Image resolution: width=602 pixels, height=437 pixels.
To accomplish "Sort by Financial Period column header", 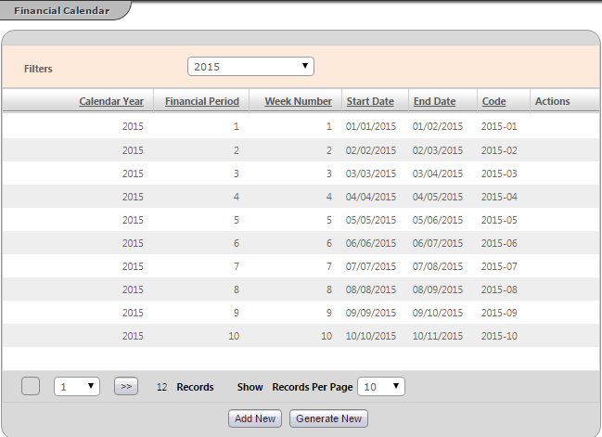I will point(201,101).
